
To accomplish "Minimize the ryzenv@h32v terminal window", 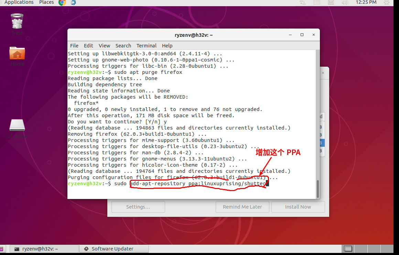I will click(290, 35).
